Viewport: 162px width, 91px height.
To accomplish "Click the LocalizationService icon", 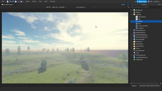I will (134, 57).
